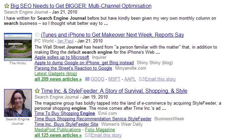231x140 pixels.
Task: Visit Latest Gadgets (blog) link
Action: tap(56, 73)
